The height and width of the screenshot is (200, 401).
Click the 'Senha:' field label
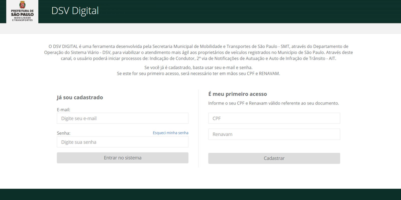pos(64,133)
